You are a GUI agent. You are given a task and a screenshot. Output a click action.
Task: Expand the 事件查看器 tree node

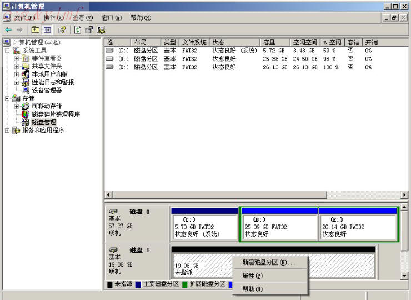pyautogui.click(x=17, y=58)
